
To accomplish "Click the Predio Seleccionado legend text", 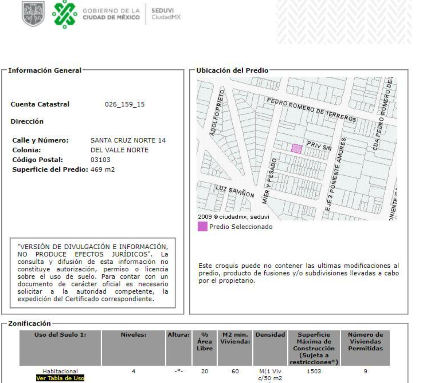I will (x=241, y=227).
